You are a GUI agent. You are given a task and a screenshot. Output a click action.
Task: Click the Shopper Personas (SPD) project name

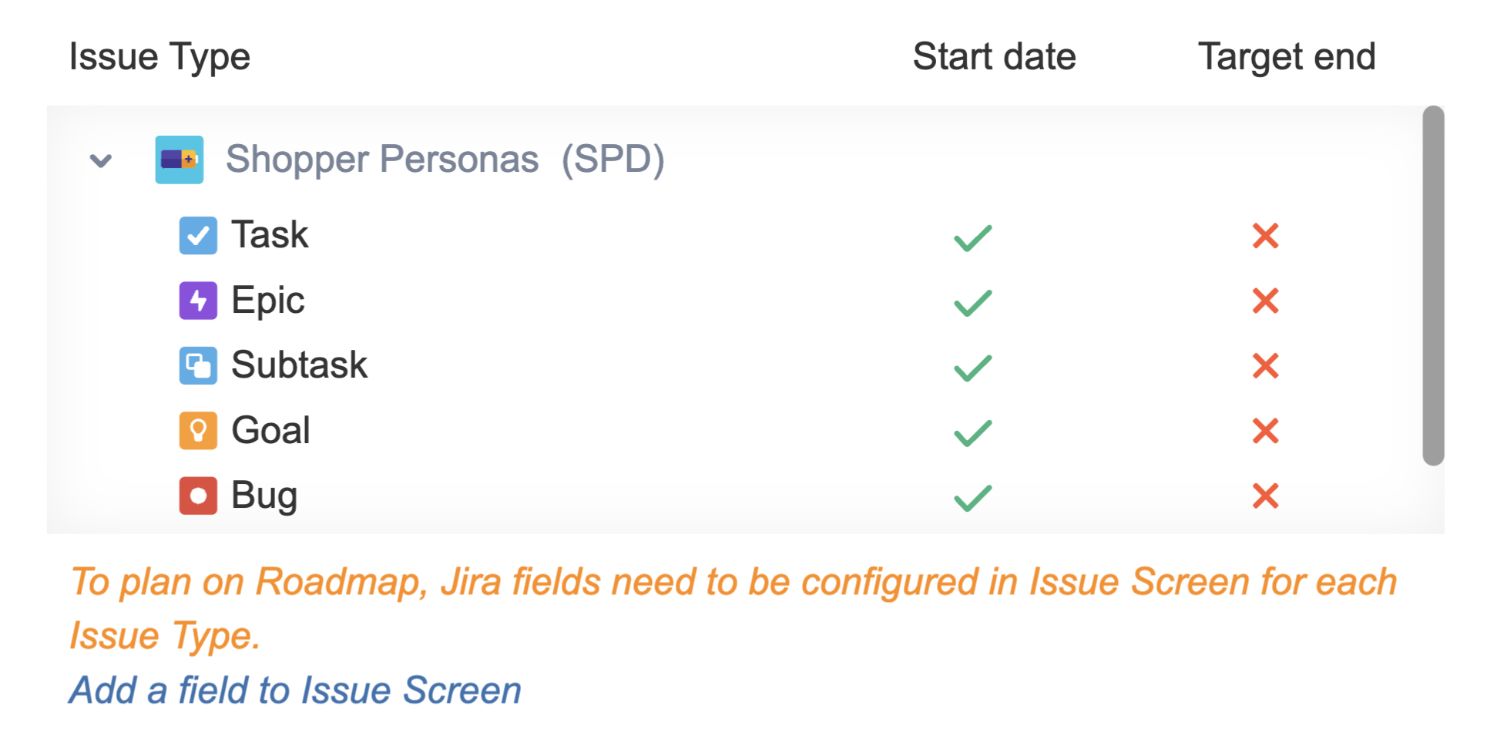(445, 160)
